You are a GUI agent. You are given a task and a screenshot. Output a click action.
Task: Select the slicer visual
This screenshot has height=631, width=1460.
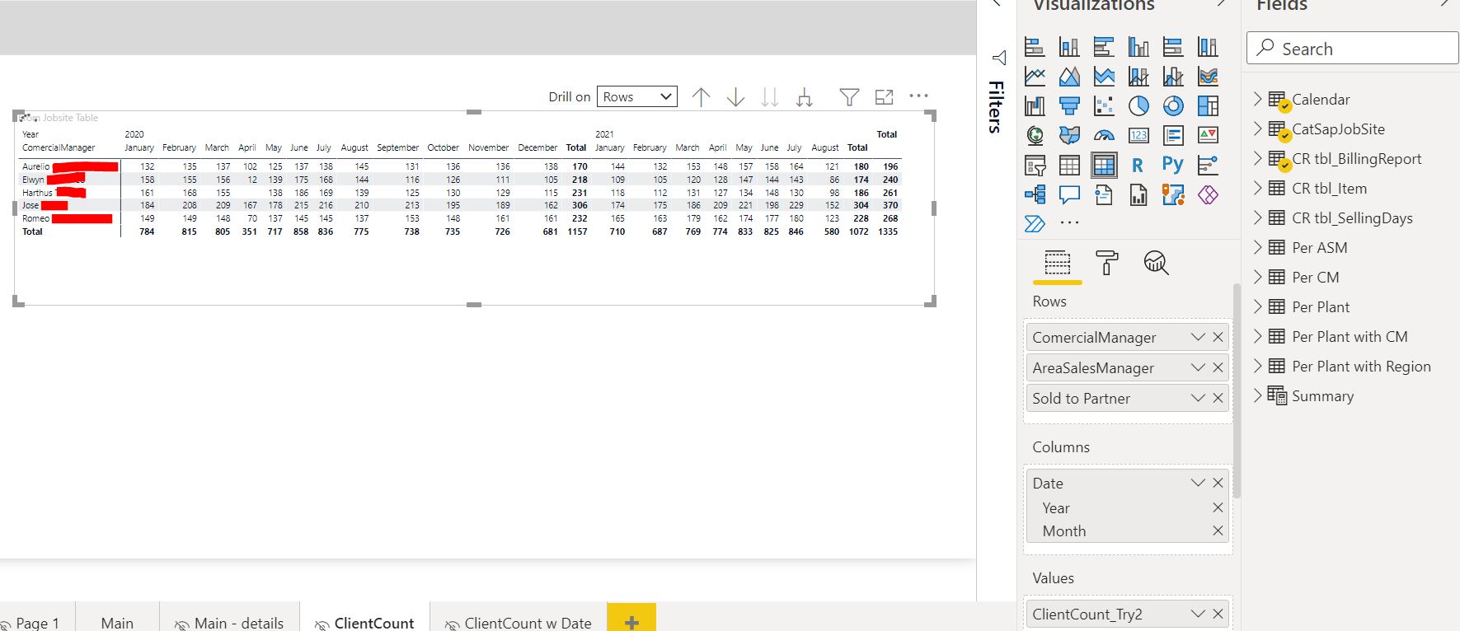(1035, 165)
